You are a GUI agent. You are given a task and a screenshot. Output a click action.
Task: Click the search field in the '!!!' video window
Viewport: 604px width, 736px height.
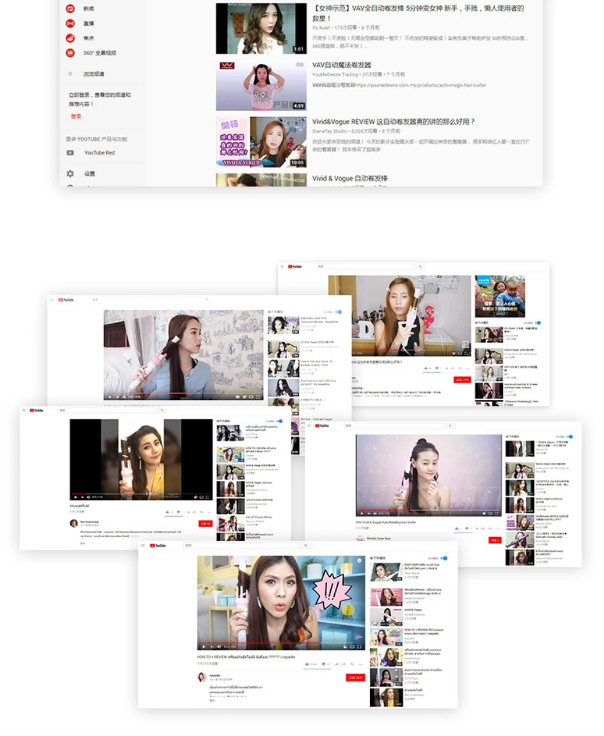(x=242, y=545)
